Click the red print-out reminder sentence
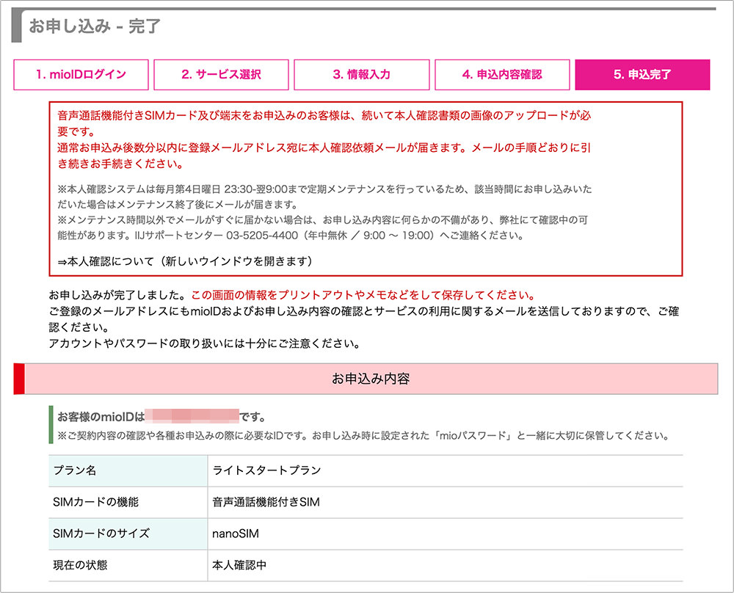734x593 pixels. pos(363,295)
